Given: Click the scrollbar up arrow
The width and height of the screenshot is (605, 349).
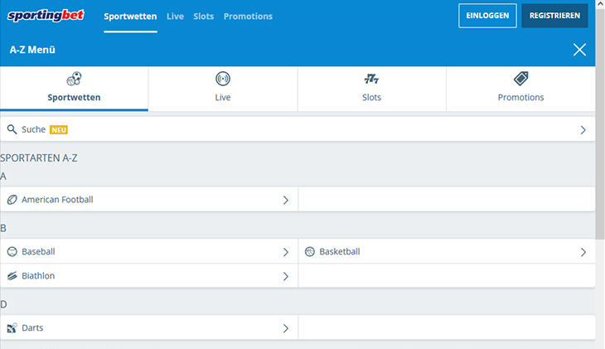Looking at the screenshot, I should 600,3.
